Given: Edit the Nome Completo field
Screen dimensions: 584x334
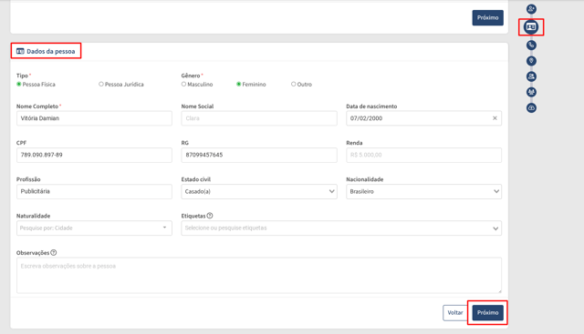Looking at the screenshot, I should click(94, 118).
